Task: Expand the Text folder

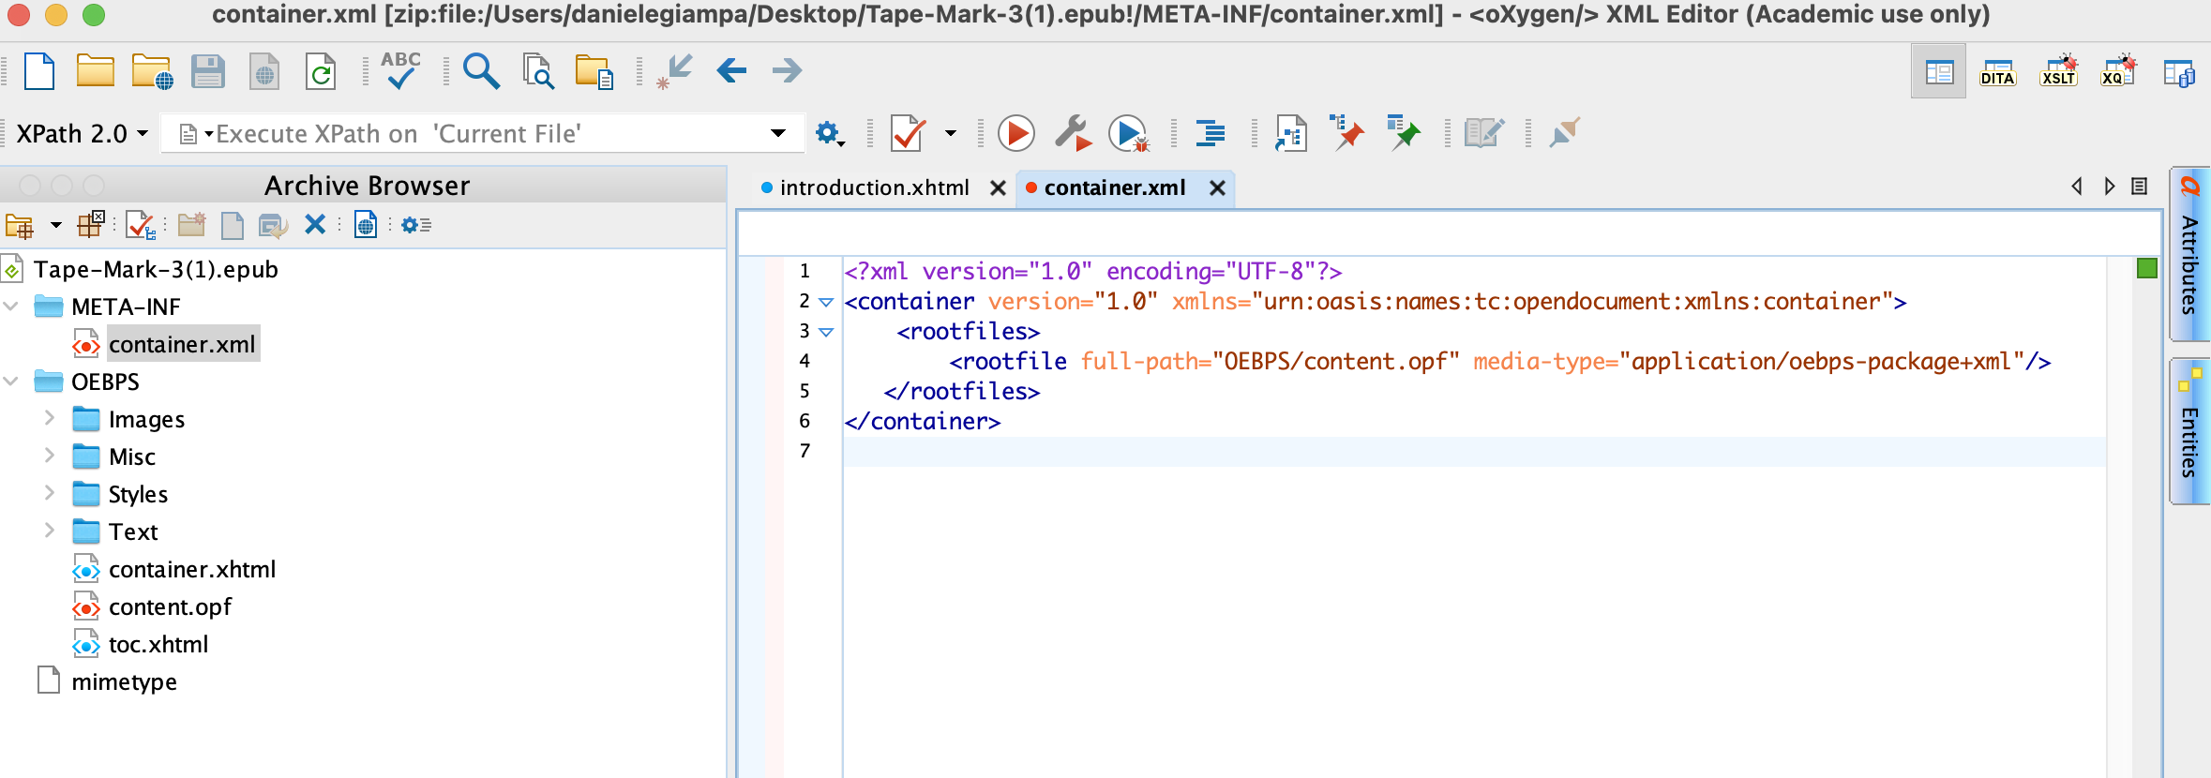Action: point(50,531)
